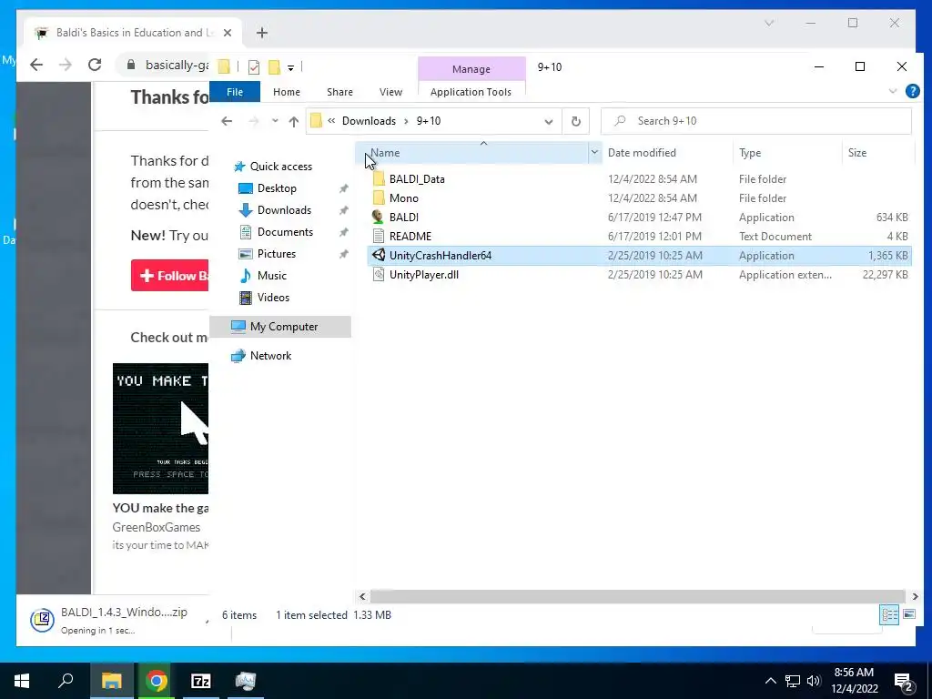Click Downloads in address breadcrumb
Screen dimensions: 932x699
(369, 121)
